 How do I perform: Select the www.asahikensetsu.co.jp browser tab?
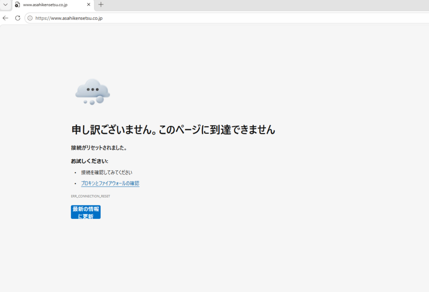click(x=53, y=5)
